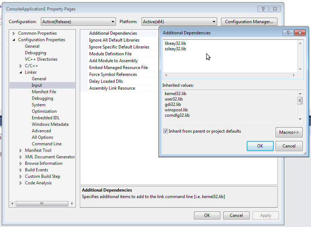311x227 pixels.
Task: Expand the Build Events node
Action: point(21,170)
